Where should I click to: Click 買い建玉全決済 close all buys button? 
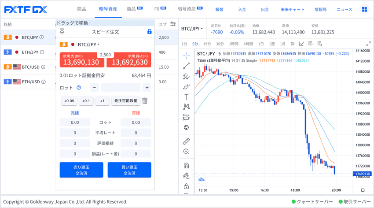coord(129,170)
